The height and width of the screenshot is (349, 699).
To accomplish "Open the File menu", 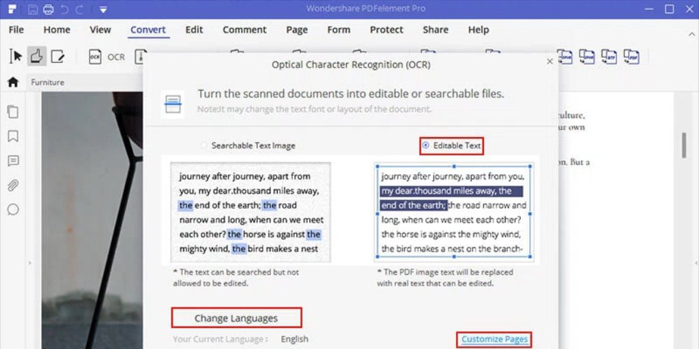I will tap(16, 30).
